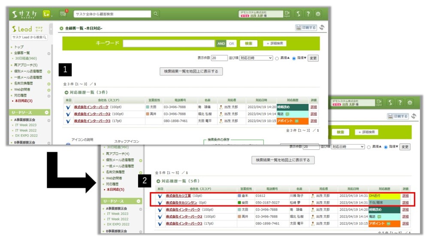Click the refresh arrows icon beside print button
429x241 pixels.
pyautogui.click(x=322, y=28)
